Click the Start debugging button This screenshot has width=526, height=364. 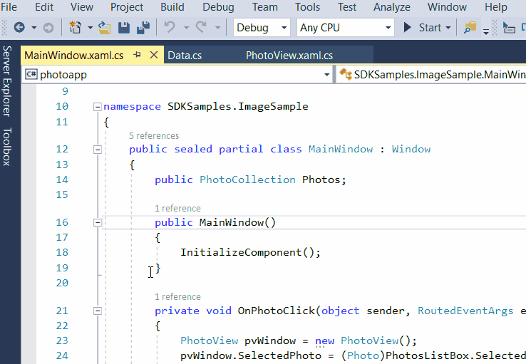(x=422, y=28)
